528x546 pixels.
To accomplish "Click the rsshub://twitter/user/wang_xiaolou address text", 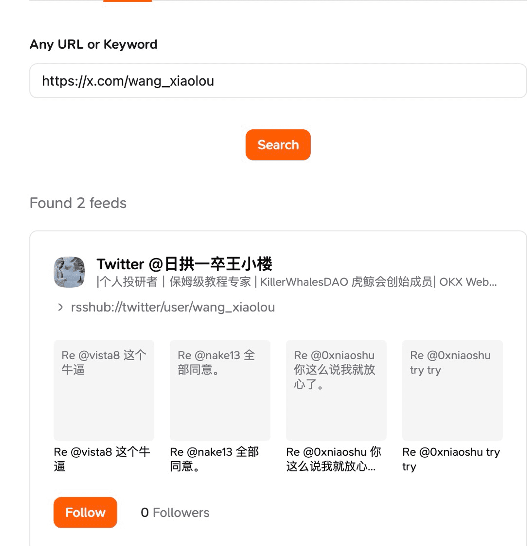I will click(x=173, y=307).
